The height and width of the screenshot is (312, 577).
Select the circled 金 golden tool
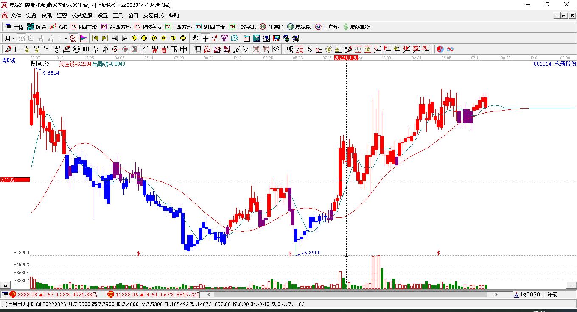click(x=329, y=49)
